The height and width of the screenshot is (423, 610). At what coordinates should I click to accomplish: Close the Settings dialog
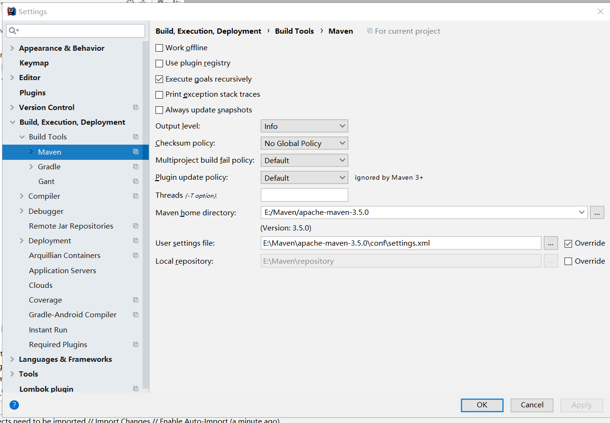point(600,11)
